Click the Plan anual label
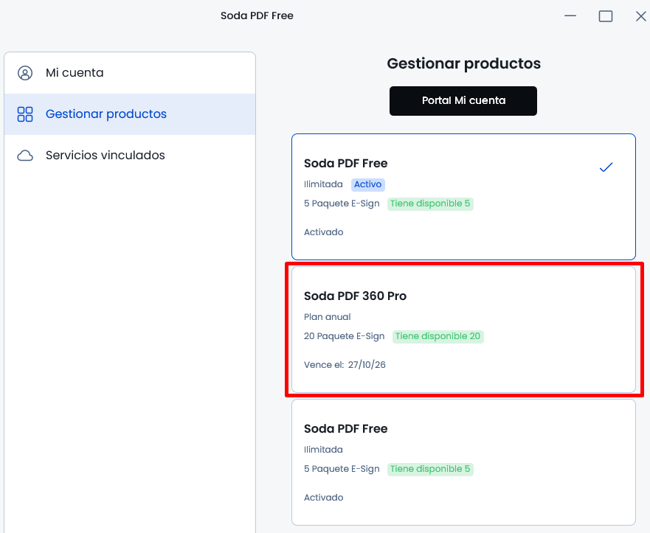Image resolution: width=650 pixels, height=533 pixels. click(x=328, y=317)
